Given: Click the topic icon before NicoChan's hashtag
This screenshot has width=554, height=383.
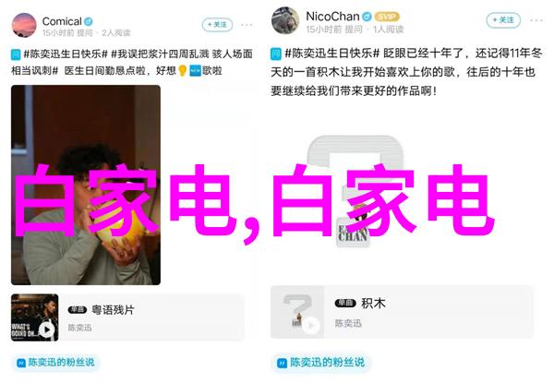Looking at the screenshot, I should tap(276, 54).
